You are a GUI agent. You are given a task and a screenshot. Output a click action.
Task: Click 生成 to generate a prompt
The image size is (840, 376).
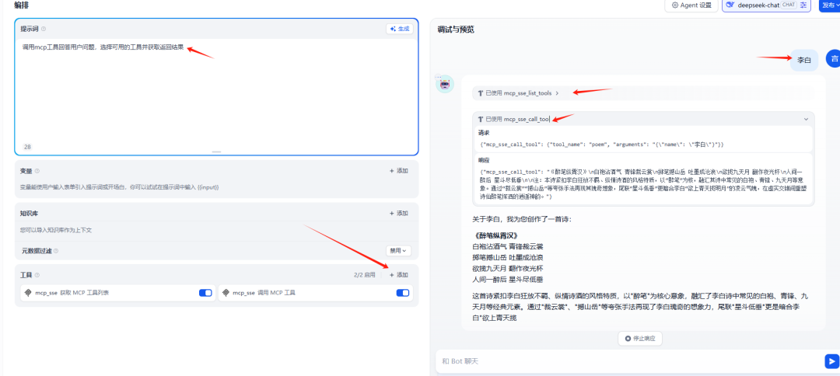[400, 29]
